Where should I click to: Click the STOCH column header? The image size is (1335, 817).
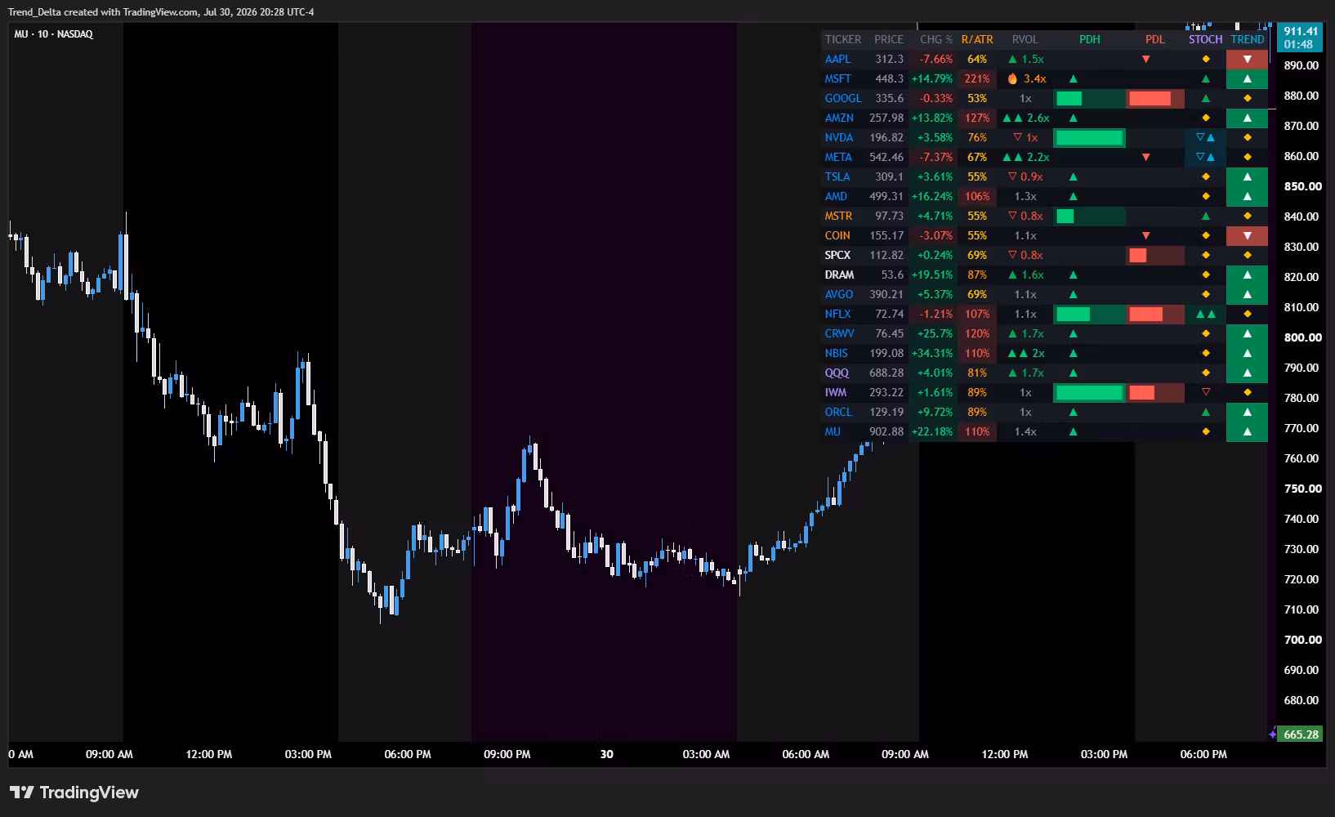point(1206,39)
